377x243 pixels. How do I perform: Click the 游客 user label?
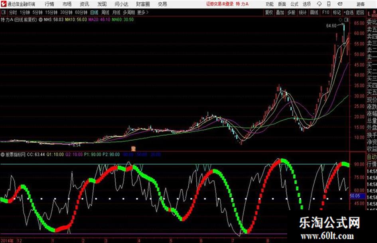[x=360, y=4]
